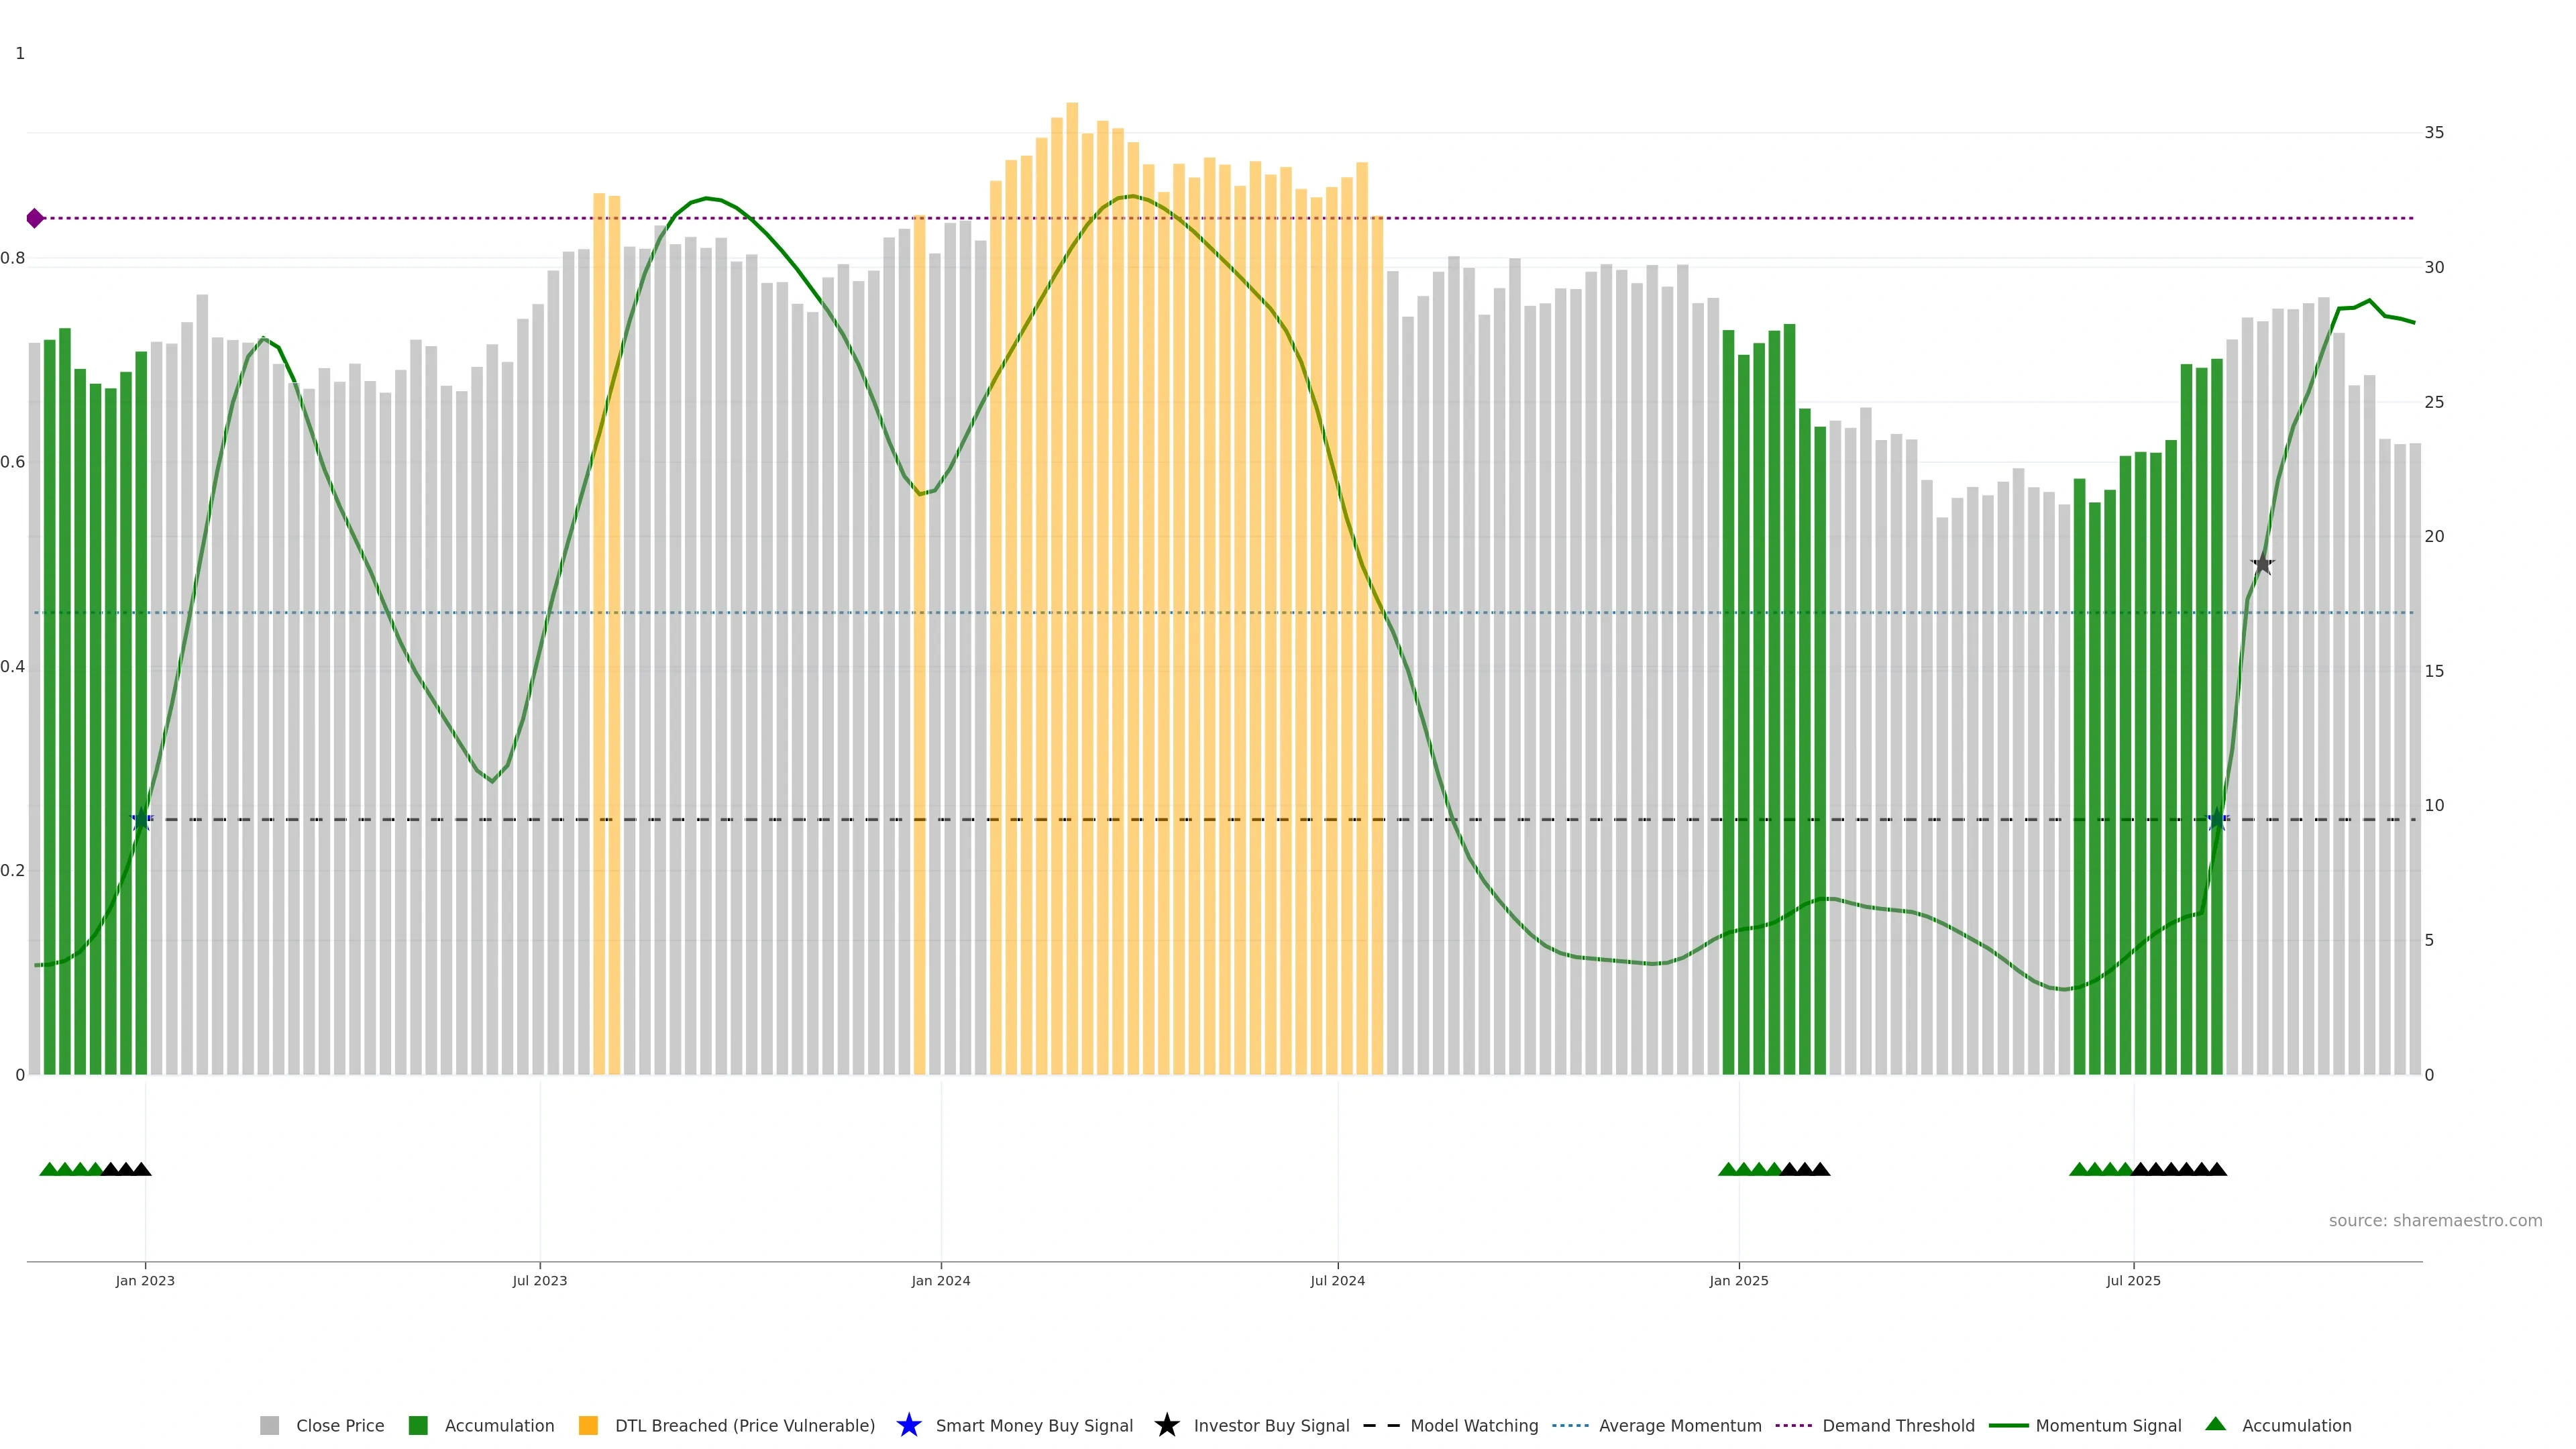Click the green Accumulation square legend swatch
Image resolution: width=2576 pixels, height=1449 pixels.
418,1425
